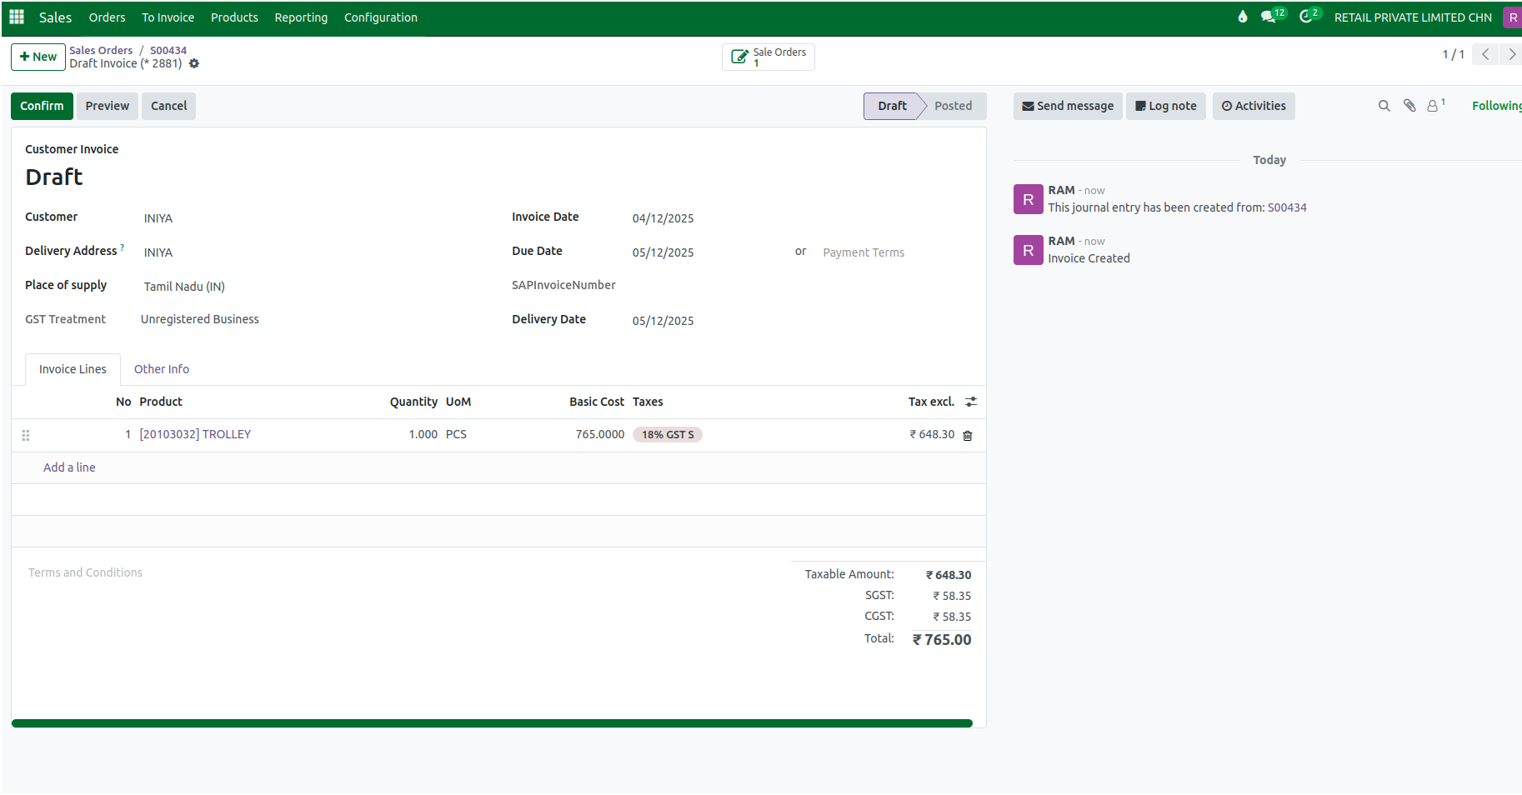Go to next record with right chevron
Viewport: 1522px width, 795px height.
click(x=1511, y=54)
